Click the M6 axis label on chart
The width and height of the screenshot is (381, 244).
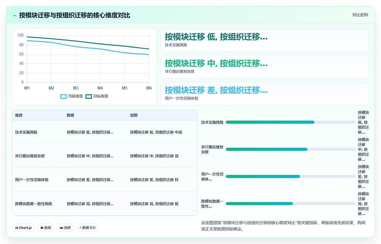(149, 88)
